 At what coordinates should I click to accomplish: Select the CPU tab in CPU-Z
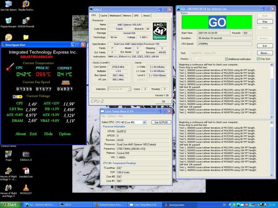(94, 15)
